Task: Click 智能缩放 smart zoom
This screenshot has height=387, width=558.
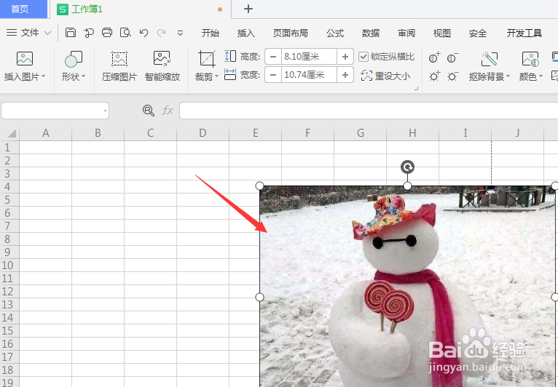Action: 162,66
